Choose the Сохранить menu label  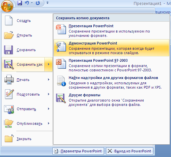coord(26,50)
